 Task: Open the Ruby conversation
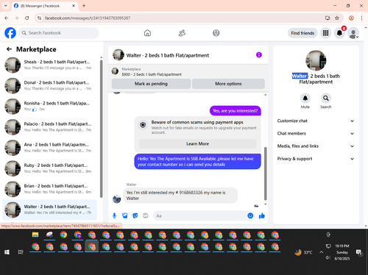(x=50, y=168)
